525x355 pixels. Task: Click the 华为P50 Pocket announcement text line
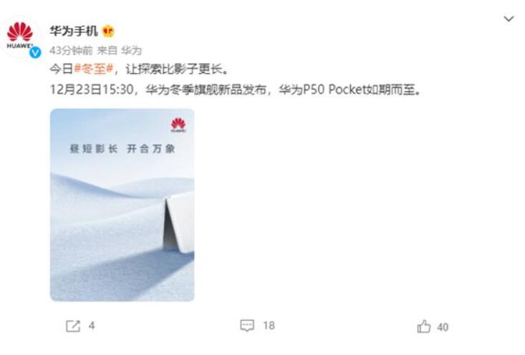tap(235, 89)
